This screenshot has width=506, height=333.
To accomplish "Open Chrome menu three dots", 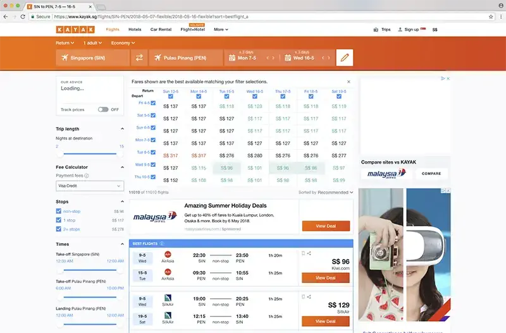I will (x=501, y=16).
